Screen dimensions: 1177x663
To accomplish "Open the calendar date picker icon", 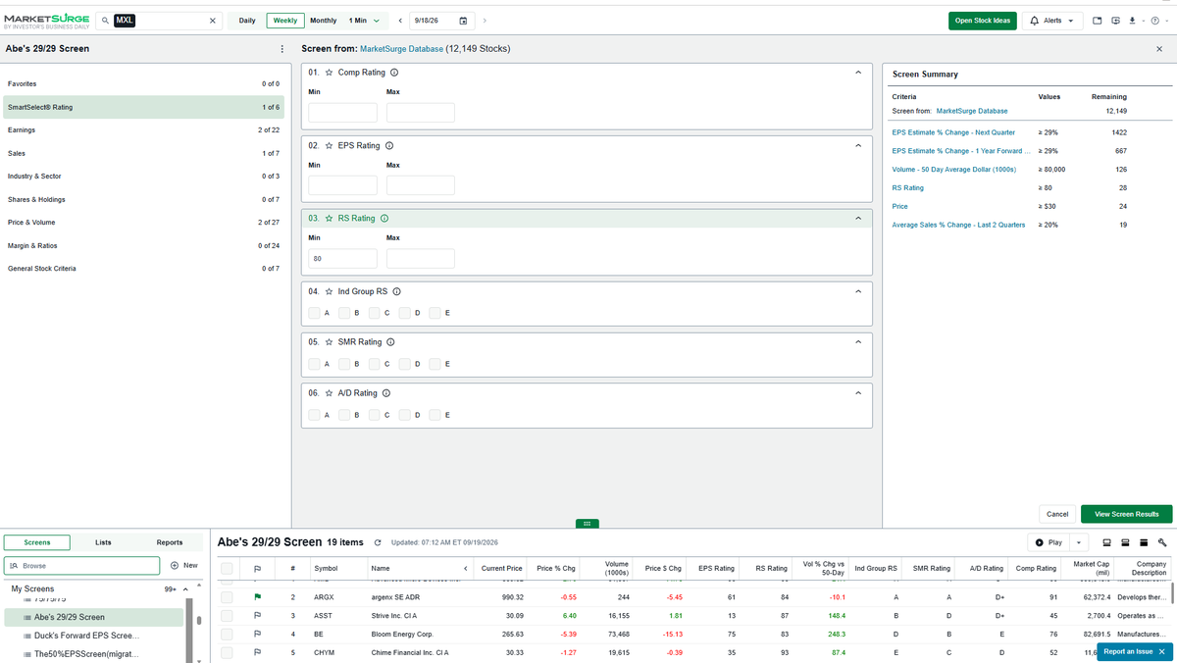I will [463, 21].
